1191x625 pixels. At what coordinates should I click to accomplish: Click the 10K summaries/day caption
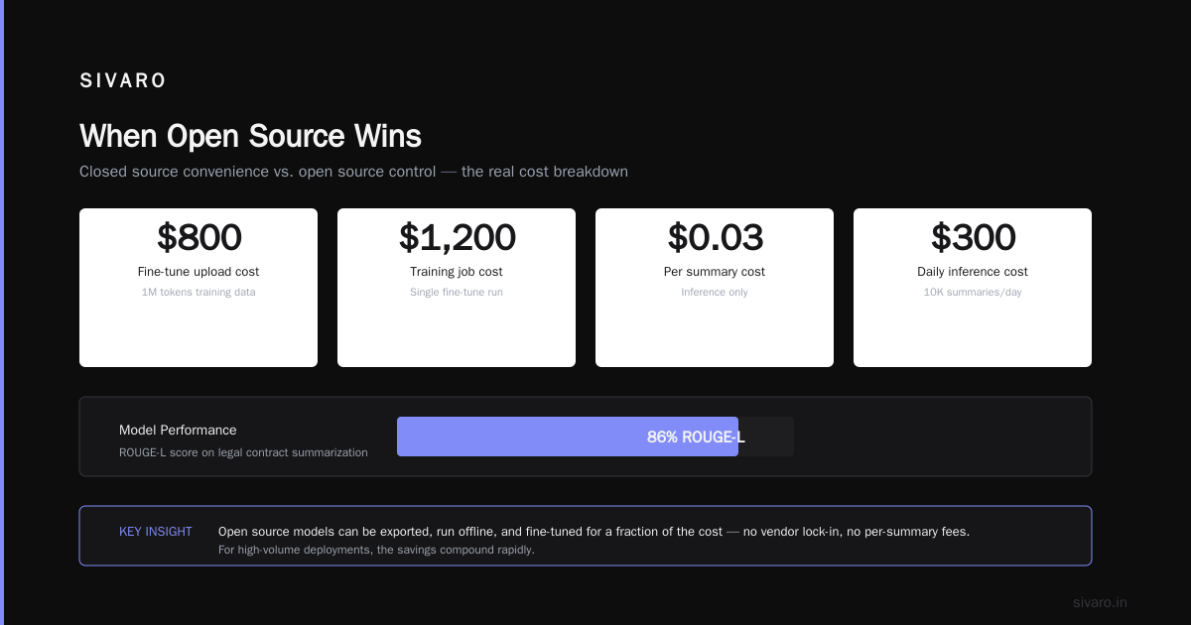[x=973, y=293]
